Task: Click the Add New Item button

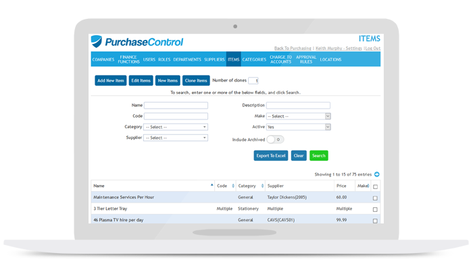Action: pyautogui.click(x=111, y=80)
